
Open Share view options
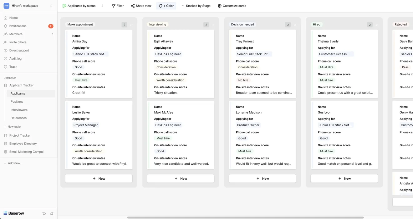pyautogui.click(x=141, y=6)
